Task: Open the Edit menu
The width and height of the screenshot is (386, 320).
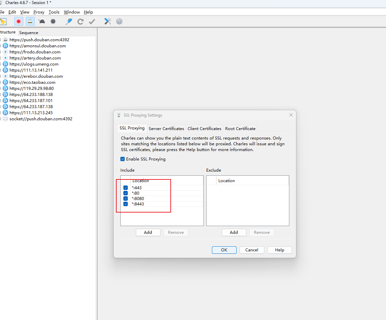Action: tap(12, 12)
